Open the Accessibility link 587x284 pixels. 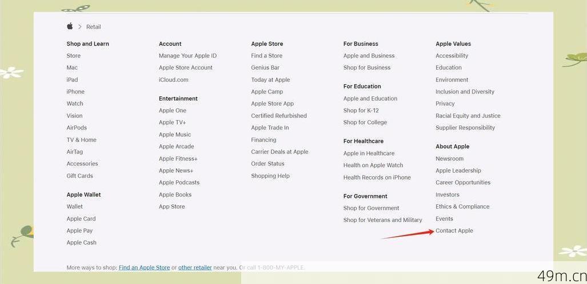pos(452,56)
